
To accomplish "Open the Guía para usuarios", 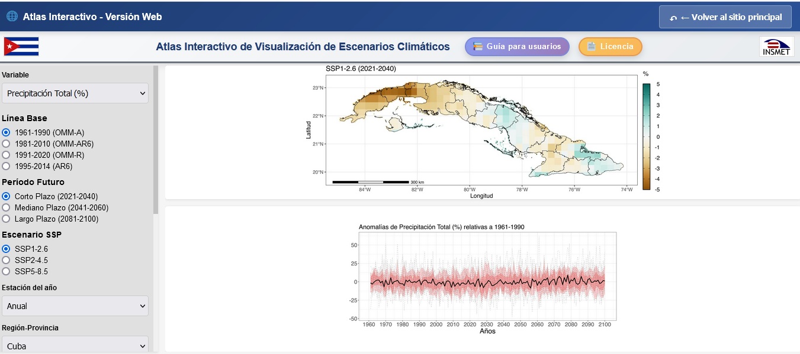I will coord(516,46).
